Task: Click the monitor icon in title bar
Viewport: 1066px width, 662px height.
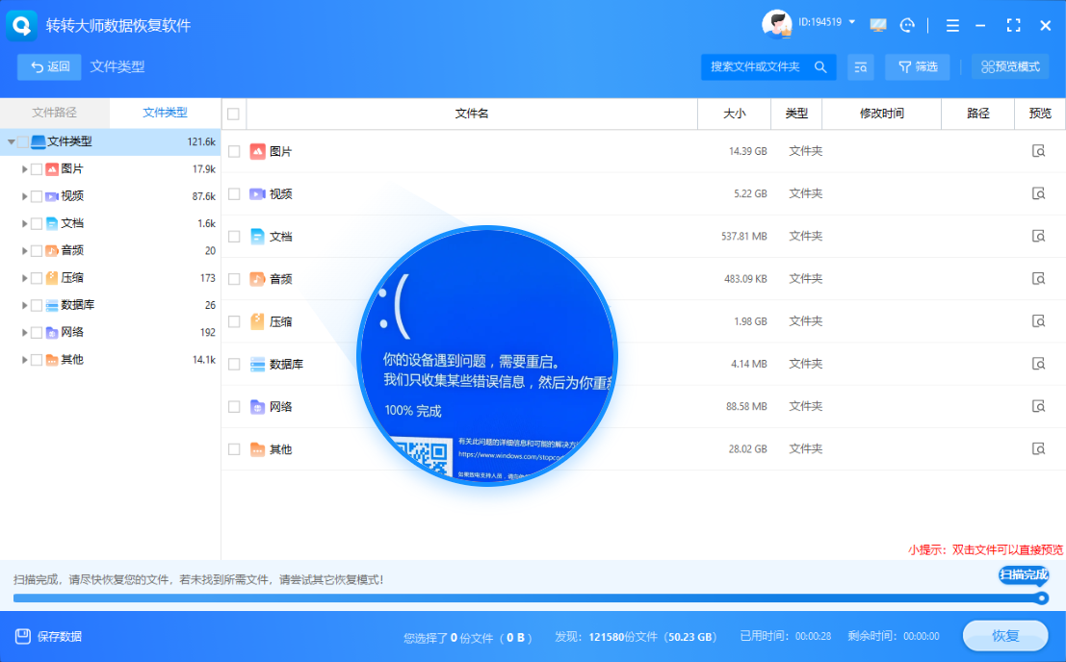Action: coord(877,26)
